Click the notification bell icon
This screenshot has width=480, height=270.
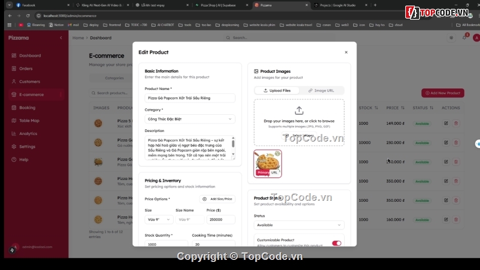coord(464,38)
